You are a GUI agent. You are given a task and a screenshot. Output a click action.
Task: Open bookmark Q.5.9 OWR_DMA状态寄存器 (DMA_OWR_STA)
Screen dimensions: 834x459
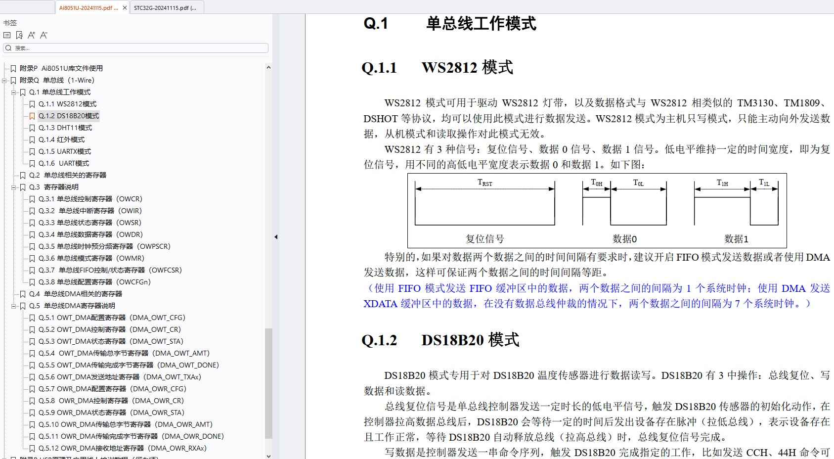click(111, 413)
